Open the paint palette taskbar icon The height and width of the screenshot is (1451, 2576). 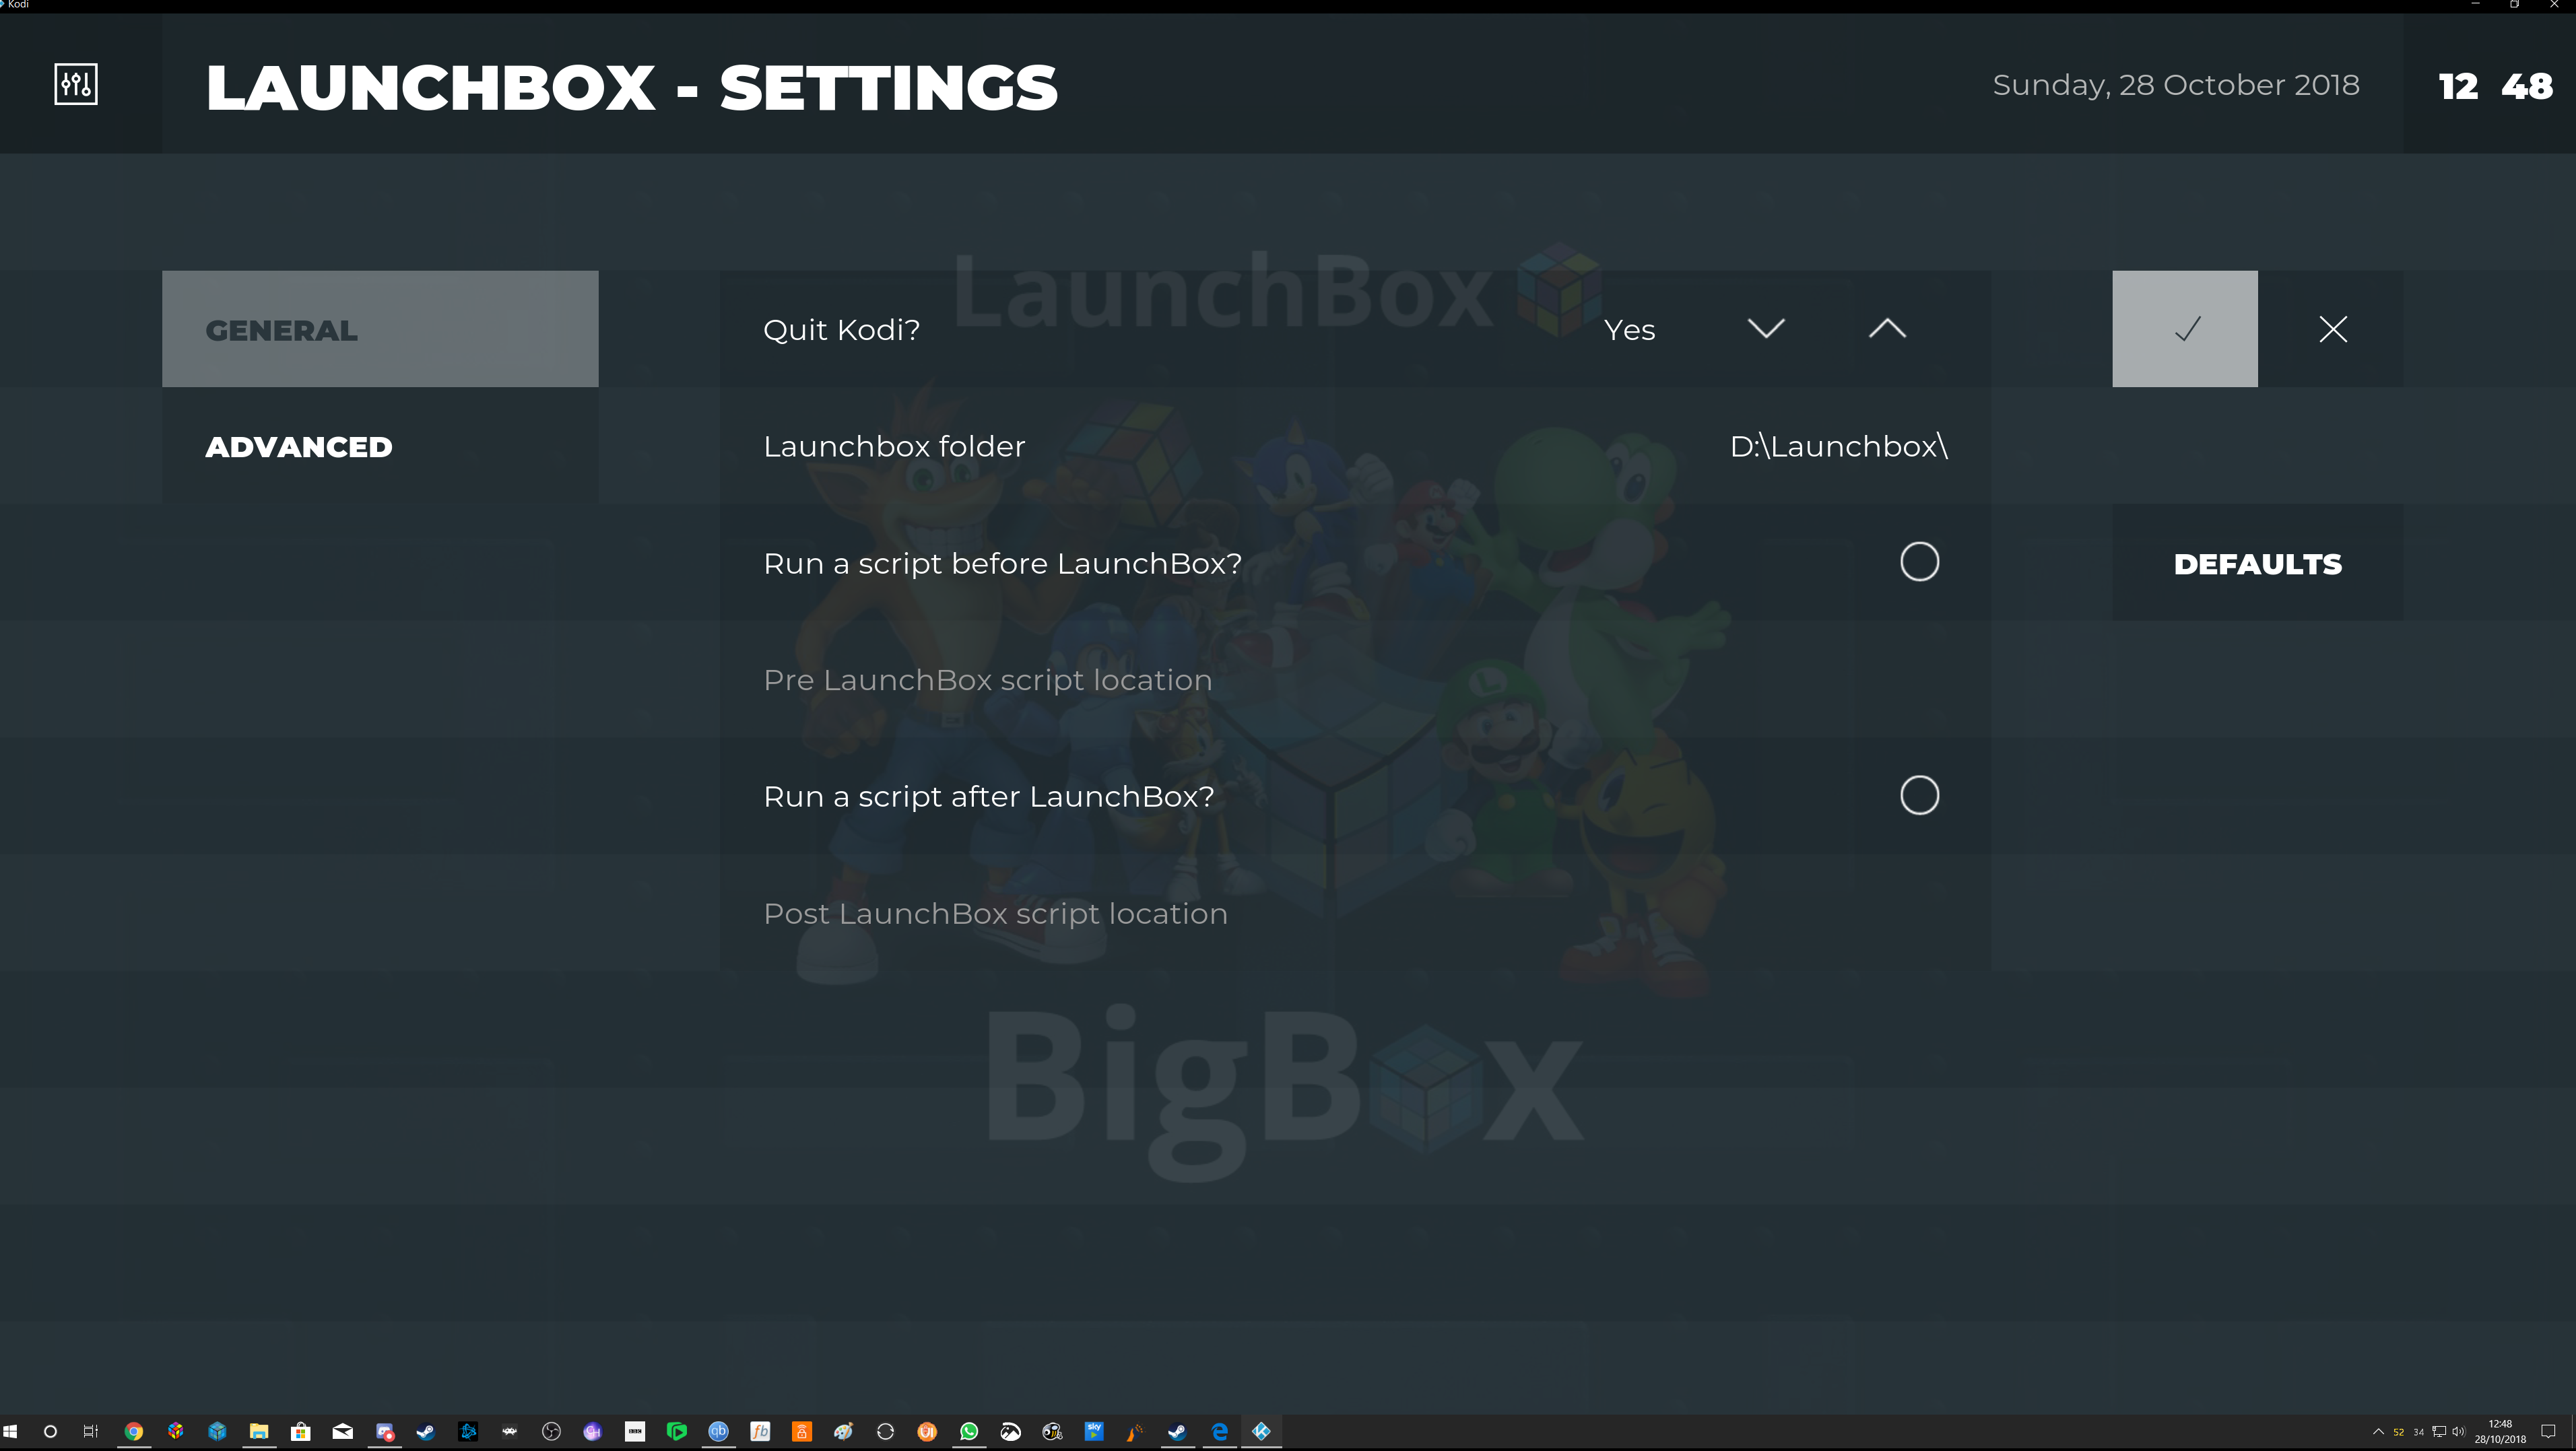pos(843,1431)
